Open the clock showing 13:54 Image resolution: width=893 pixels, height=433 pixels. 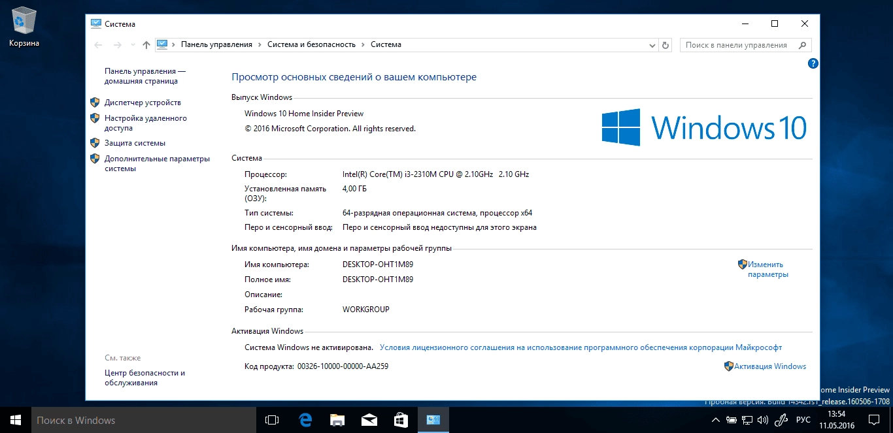coord(837,420)
